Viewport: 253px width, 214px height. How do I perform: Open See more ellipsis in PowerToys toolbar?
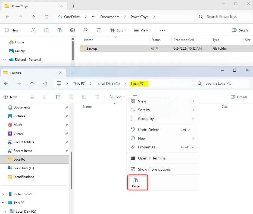point(163,30)
